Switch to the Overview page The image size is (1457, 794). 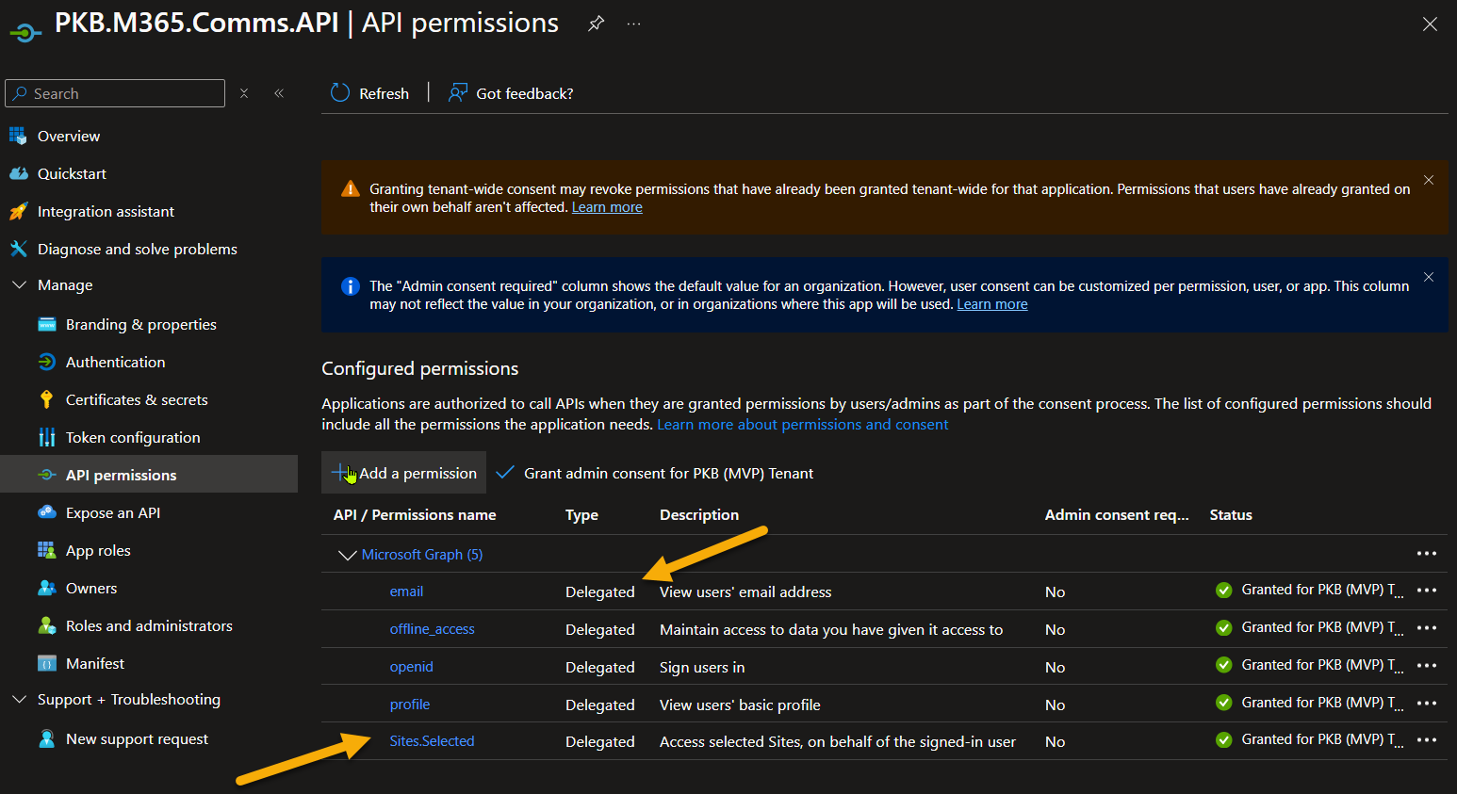click(x=68, y=136)
